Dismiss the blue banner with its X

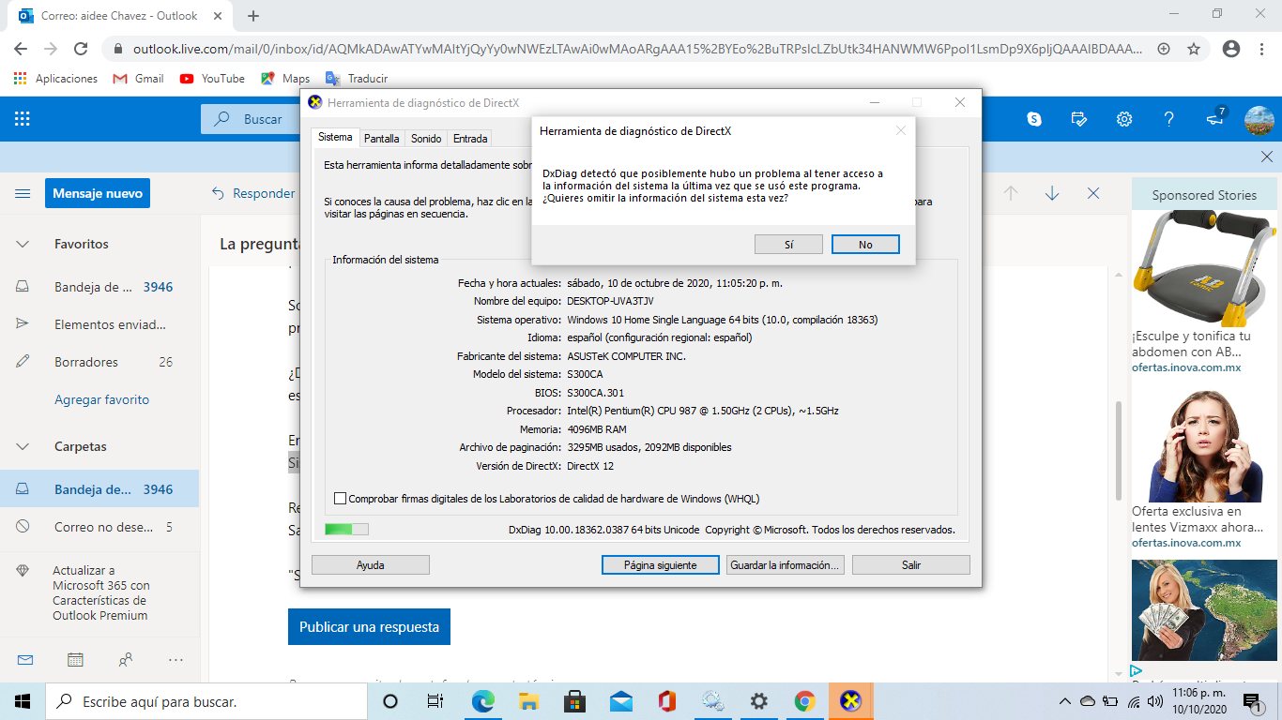[x=1266, y=157]
